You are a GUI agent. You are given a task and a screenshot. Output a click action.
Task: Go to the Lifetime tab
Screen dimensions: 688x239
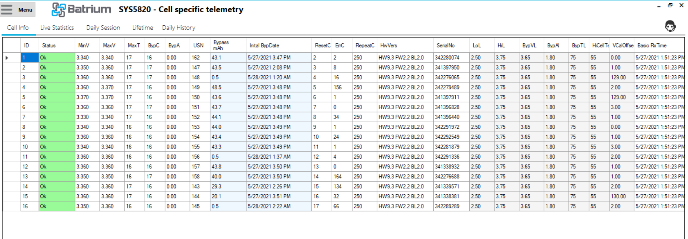[x=143, y=28]
